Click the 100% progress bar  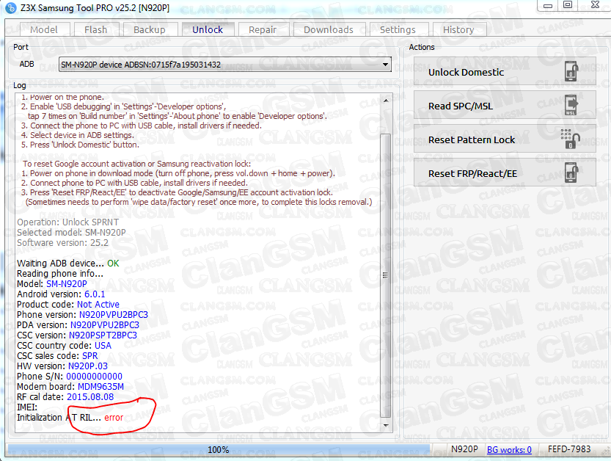click(x=219, y=450)
